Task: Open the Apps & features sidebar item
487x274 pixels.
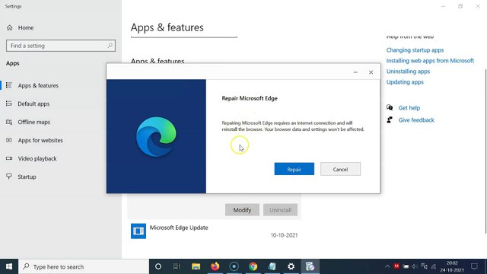Action: [38, 85]
